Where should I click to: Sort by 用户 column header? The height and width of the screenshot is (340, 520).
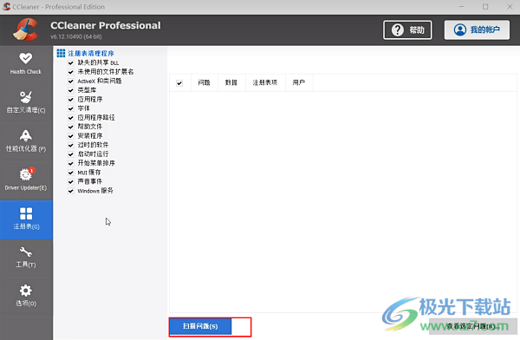pos(299,82)
